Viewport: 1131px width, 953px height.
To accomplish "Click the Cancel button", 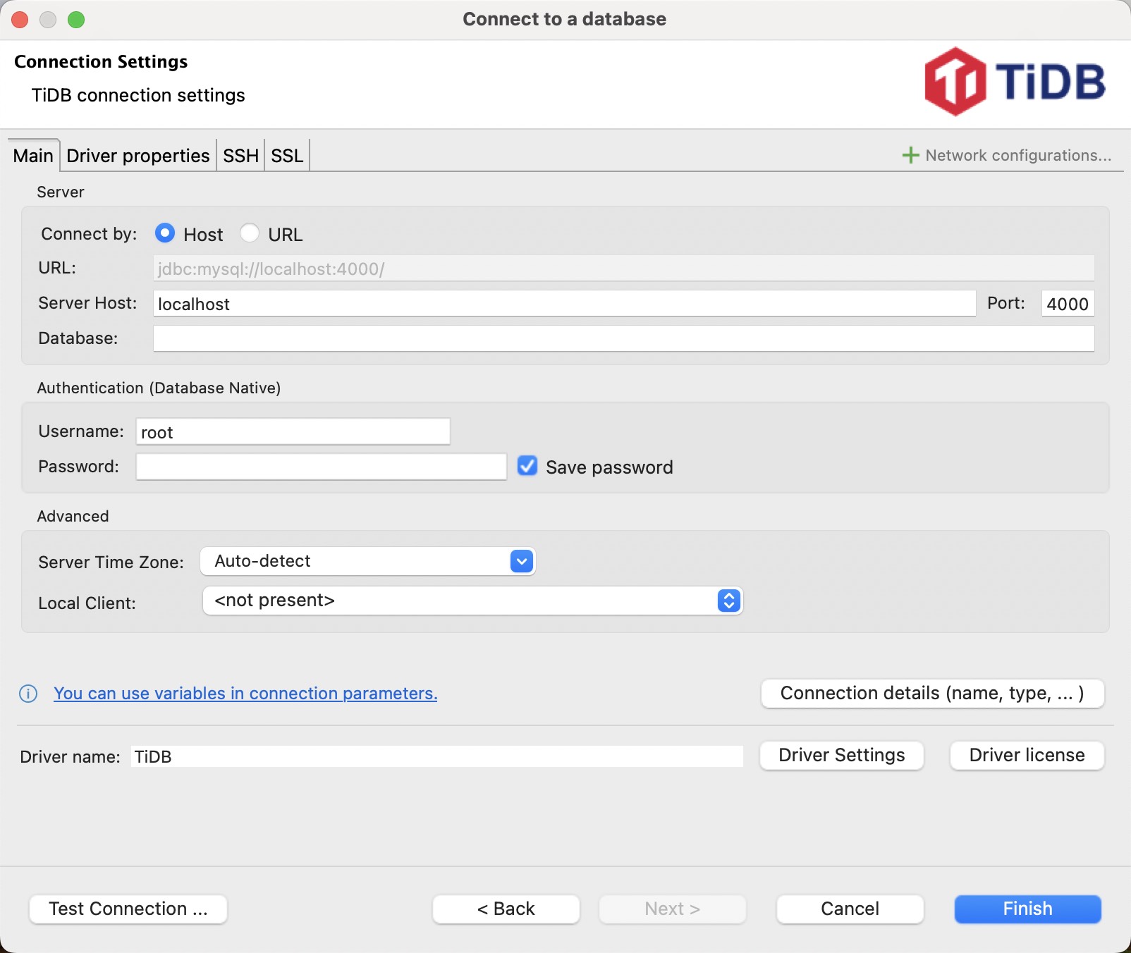I will coord(850,909).
